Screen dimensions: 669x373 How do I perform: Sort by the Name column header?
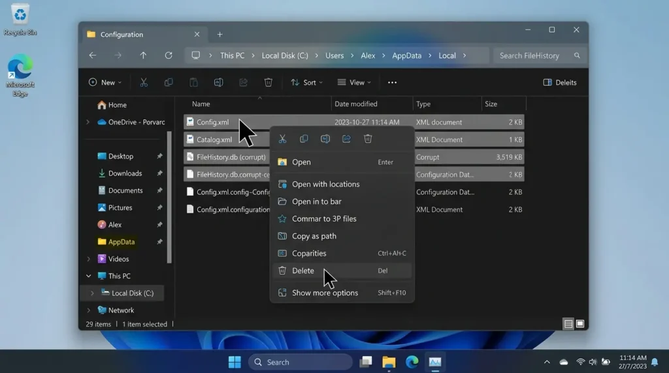(257, 104)
